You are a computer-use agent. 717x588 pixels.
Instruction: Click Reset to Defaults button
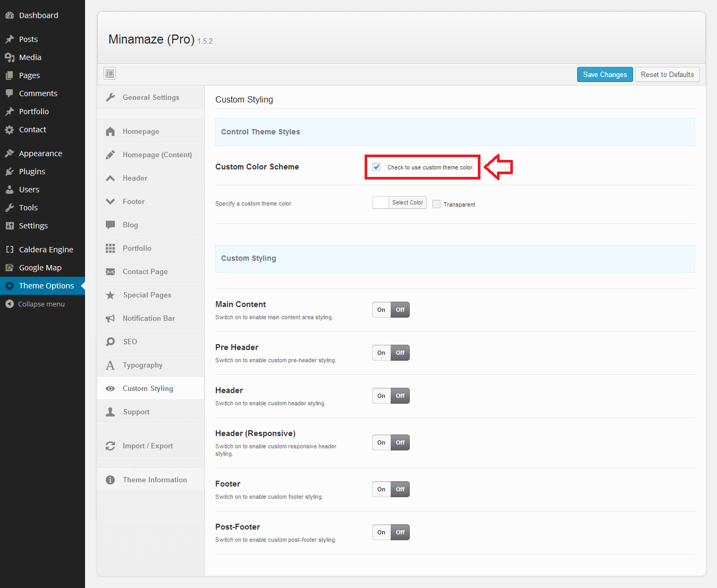667,74
